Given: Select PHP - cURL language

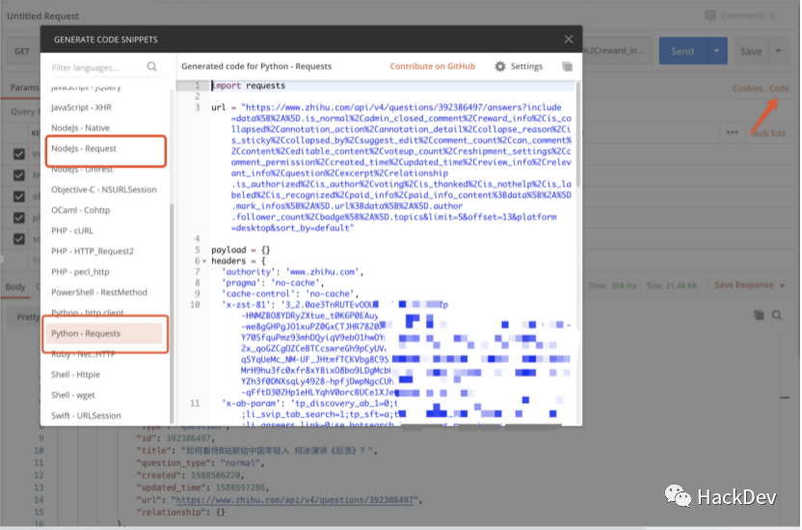Looking at the screenshot, I should (x=72, y=230).
